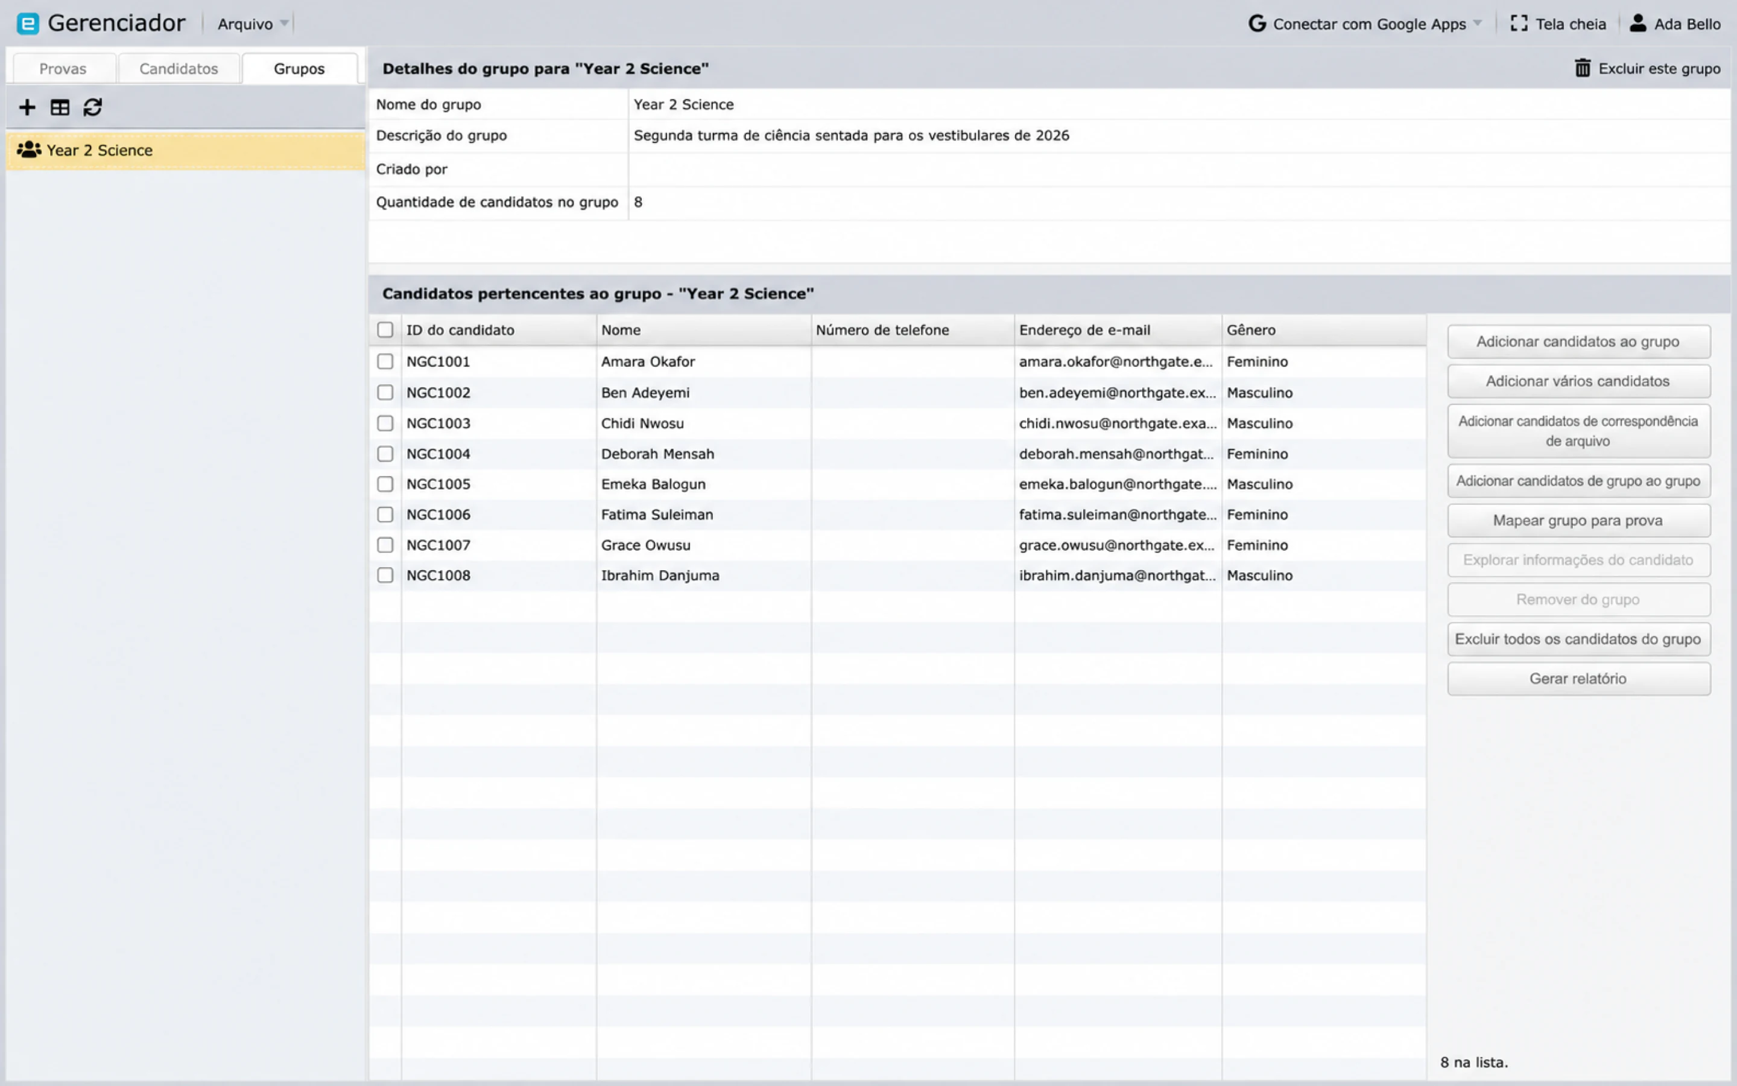Click the '8 na lista.' status text
Viewport: 1737px width, 1086px height.
tap(1473, 1062)
